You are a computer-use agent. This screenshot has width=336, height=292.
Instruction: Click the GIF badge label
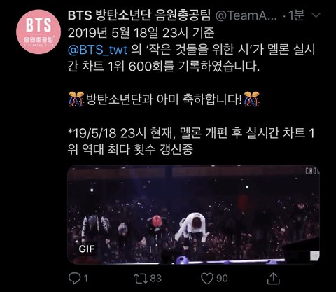[87, 249]
